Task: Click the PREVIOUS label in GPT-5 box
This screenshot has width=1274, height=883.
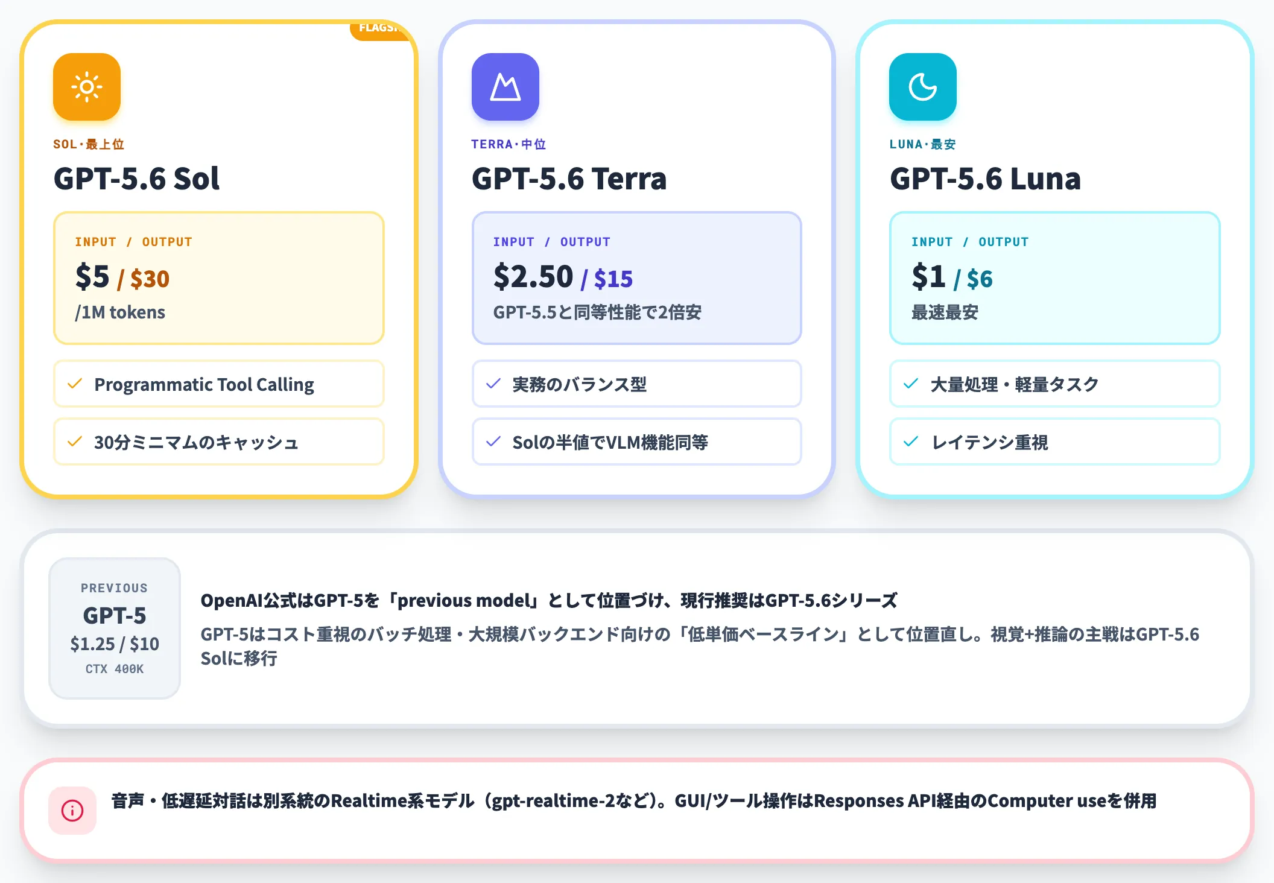Action: 115,588
